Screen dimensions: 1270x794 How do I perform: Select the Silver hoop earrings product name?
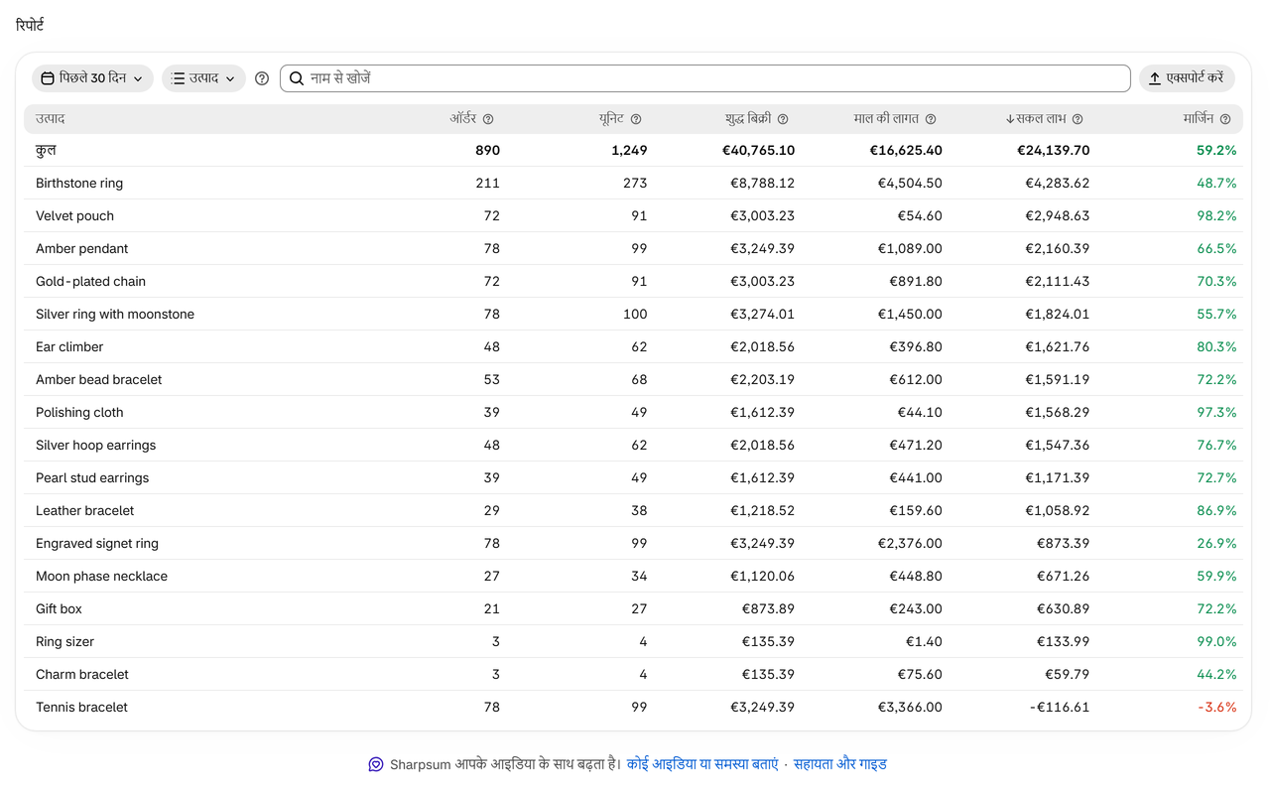95,445
